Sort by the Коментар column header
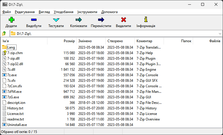Viewport: 223px width, 135px height. point(149,41)
